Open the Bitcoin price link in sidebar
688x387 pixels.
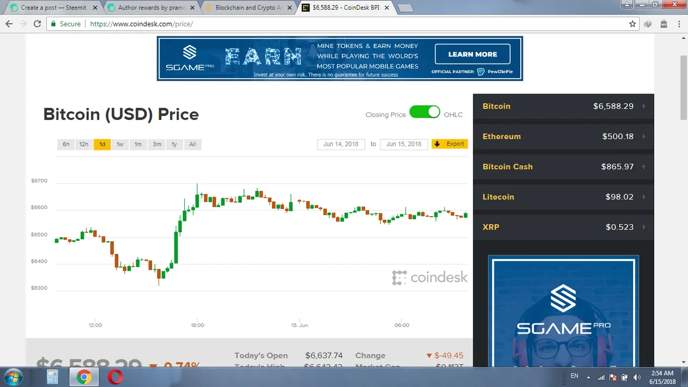(497, 106)
